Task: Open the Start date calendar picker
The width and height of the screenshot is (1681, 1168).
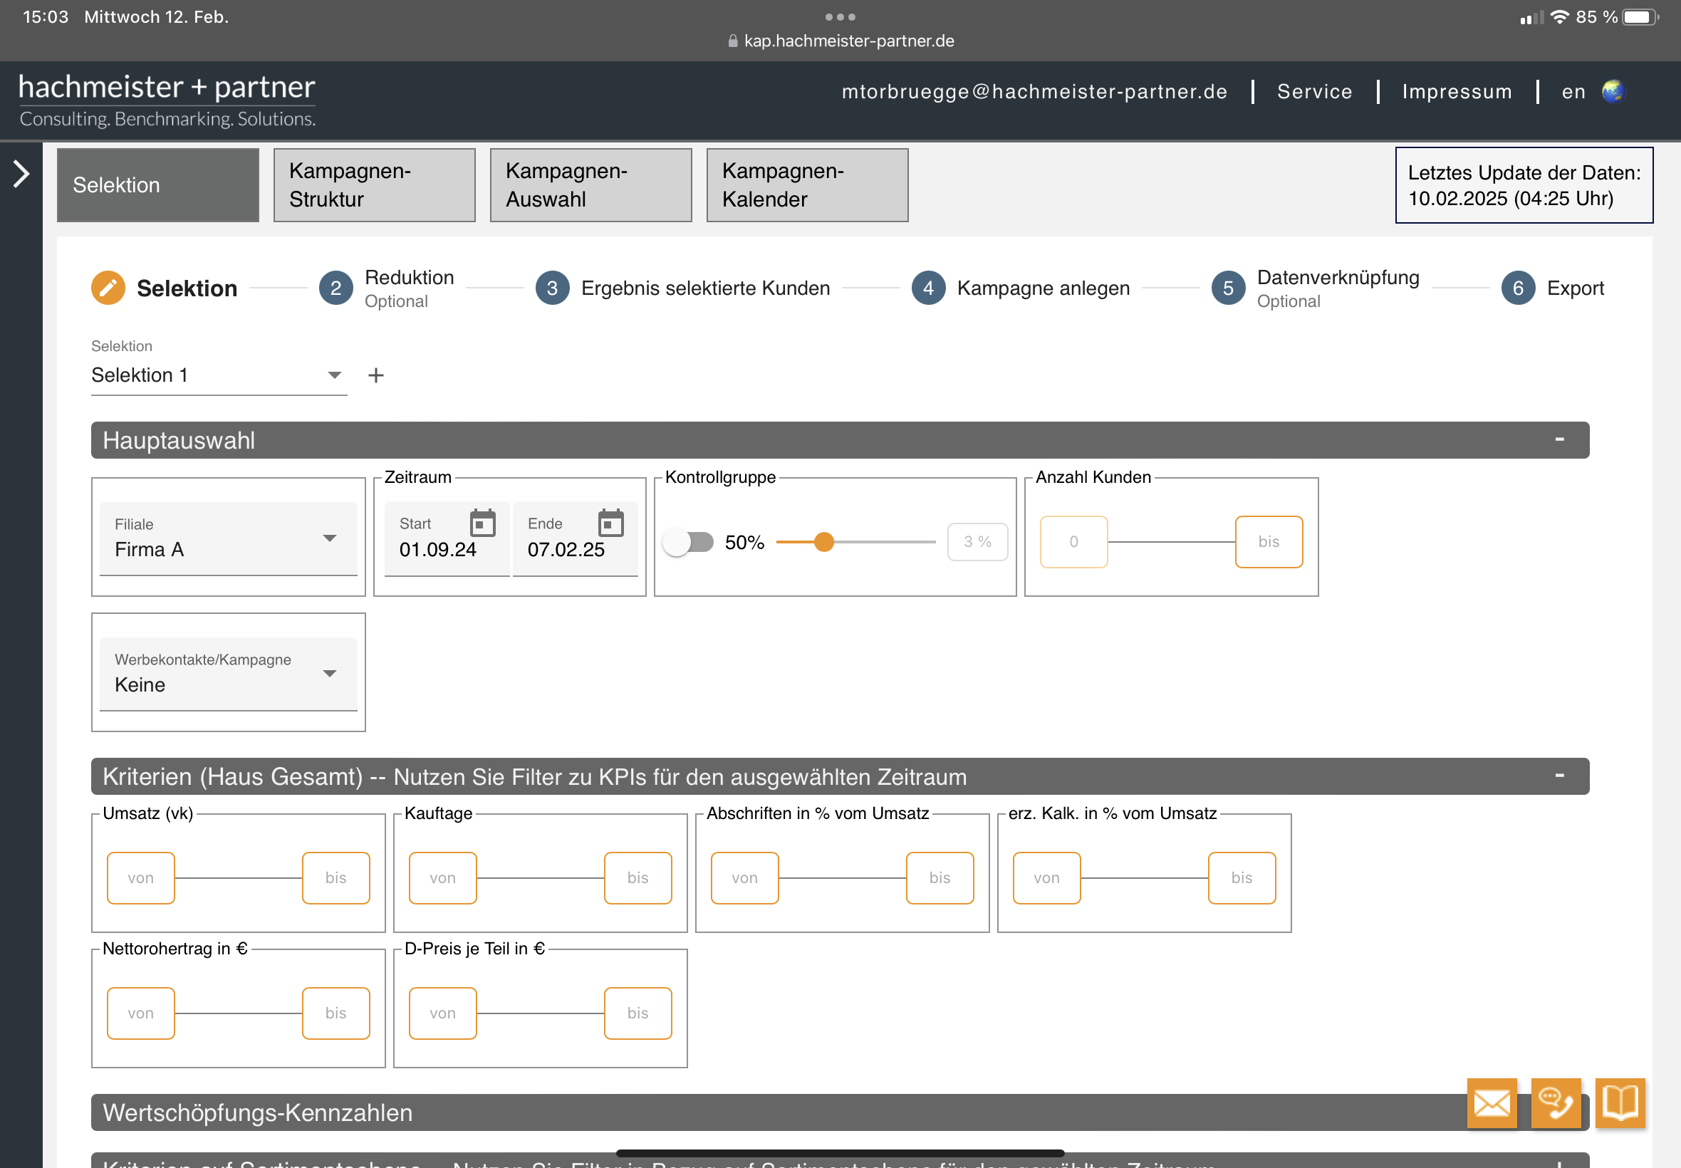Action: (482, 523)
